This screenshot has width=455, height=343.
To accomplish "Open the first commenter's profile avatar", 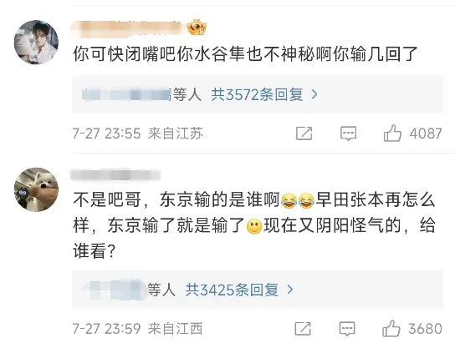I will [x=36, y=43].
